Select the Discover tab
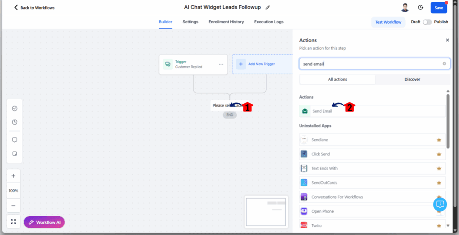 (412, 79)
